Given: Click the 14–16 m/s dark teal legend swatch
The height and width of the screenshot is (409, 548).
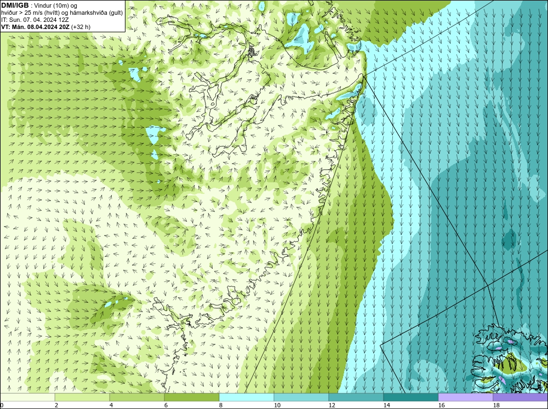Looking at the screenshot, I should 411,398.
